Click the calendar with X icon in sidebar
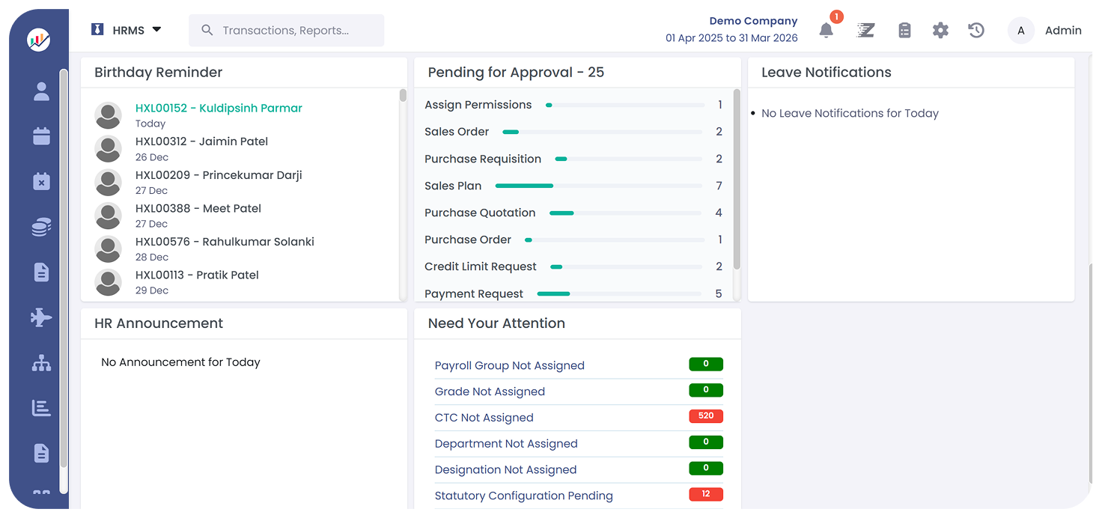The width and height of the screenshot is (1102, 518). 41,181
